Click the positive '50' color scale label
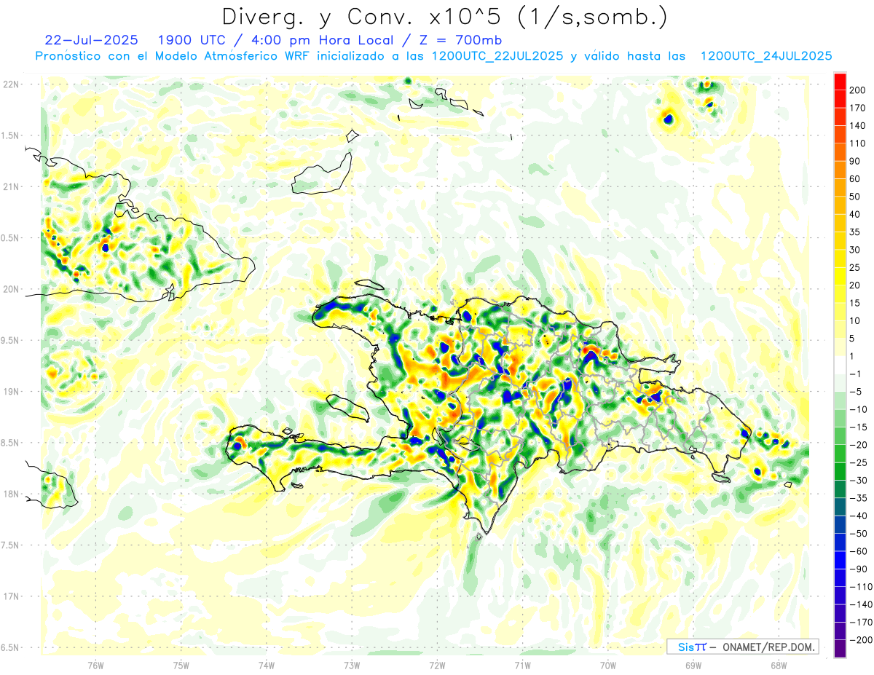874x675 pixels. [855, 197]
